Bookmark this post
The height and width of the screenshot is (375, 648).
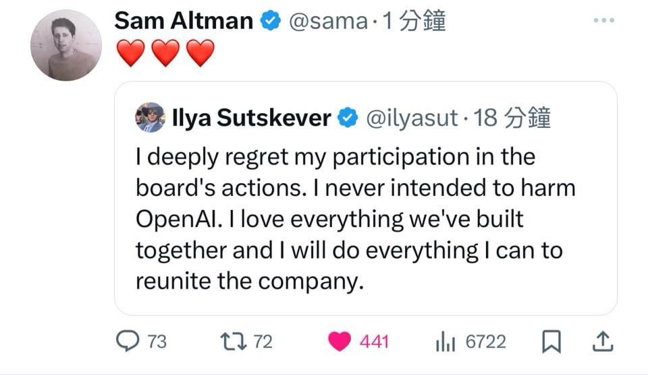[x=551, y=342]
